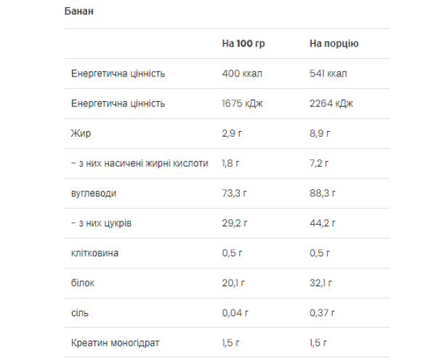
Task: Click the 2,9 г fat value
Action: [x=233, y=133]
